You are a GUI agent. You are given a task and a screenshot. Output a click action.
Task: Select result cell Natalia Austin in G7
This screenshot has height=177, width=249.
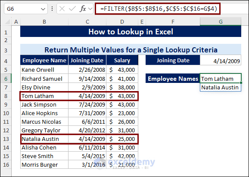(221, 87)
